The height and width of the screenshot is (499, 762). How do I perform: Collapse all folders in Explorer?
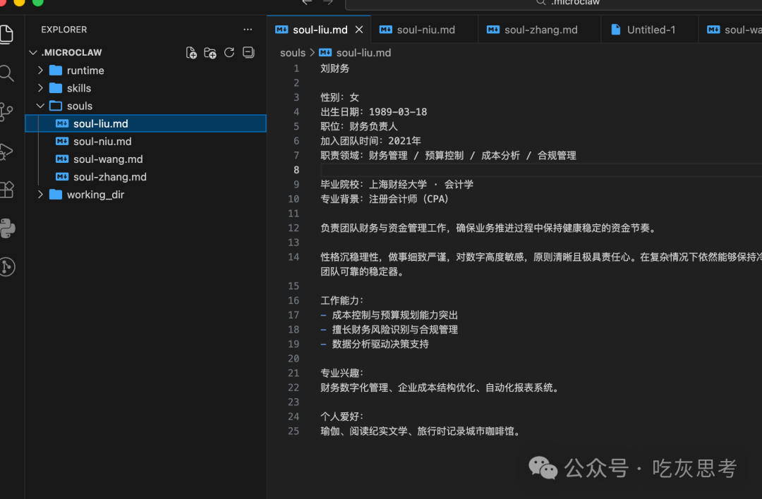pyautogui.click(x=248, y=52)
